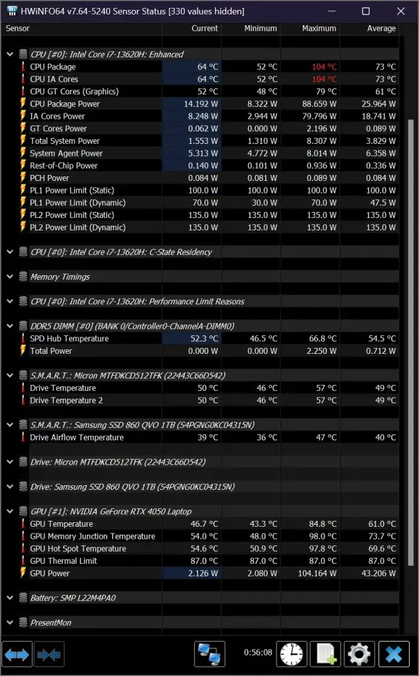The height and width of the screenshot is (676, 419).
Task: Click thermometer icon beside CPU GT Cores (Graphics)
Action: coord(23,91)
